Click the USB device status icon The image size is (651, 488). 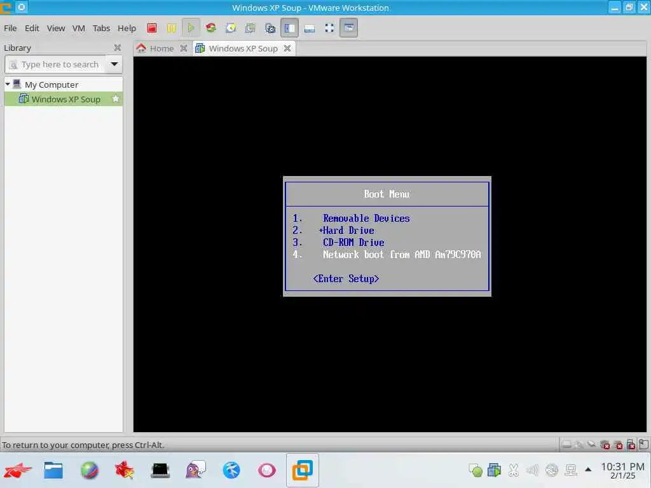pyautogui.click(x=631, y=445)
